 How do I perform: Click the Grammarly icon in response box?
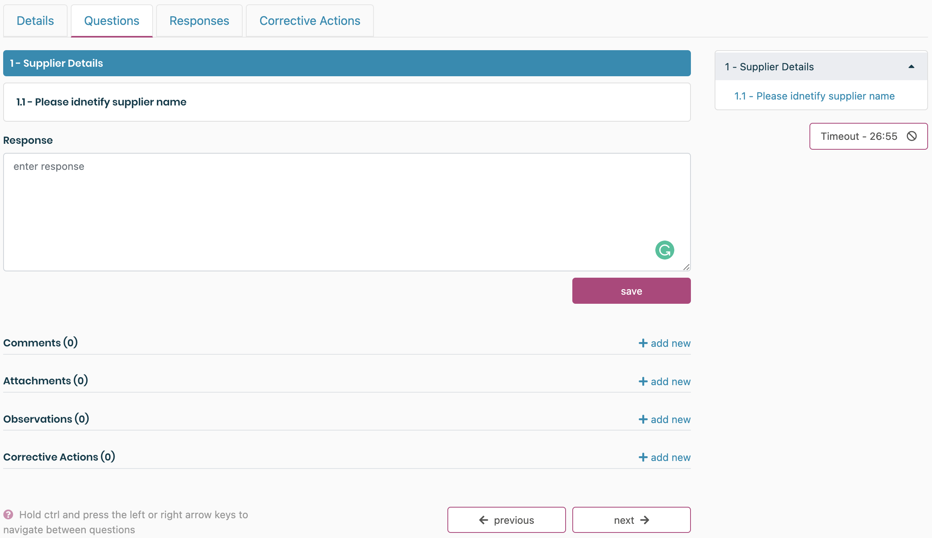664,250
